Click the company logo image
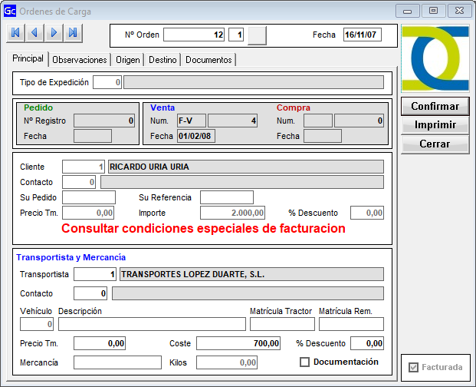 (435, 60)
